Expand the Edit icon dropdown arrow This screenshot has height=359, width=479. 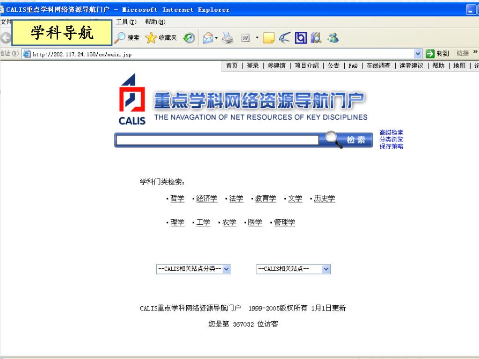(257, 38)
